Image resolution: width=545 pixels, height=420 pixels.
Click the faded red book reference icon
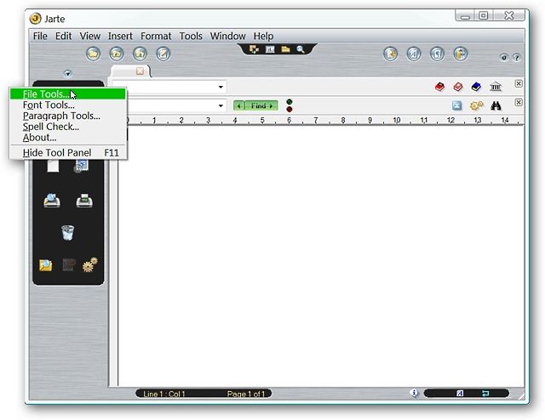click(x=458, y=87)
